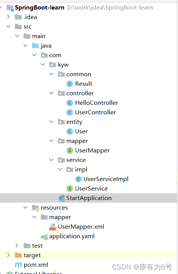Expand the target folder
This screenshot has height=274, width=178.
coord(8,255)
